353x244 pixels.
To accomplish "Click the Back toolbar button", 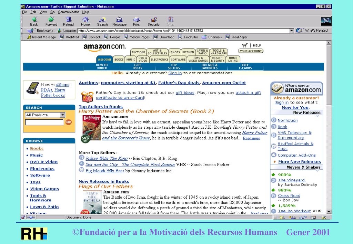I will (34, 22).
